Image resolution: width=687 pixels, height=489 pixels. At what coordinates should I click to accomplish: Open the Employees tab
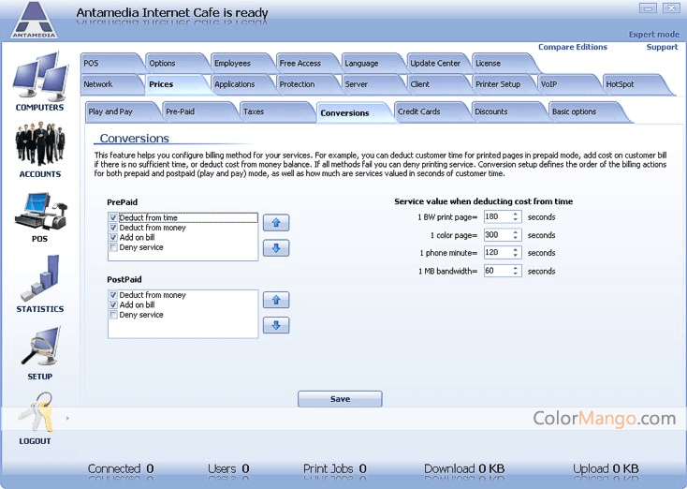tap(232, 64)
